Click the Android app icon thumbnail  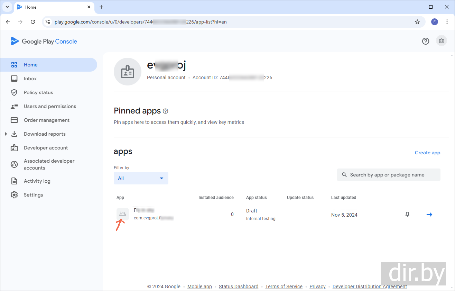tap(123, 214)
